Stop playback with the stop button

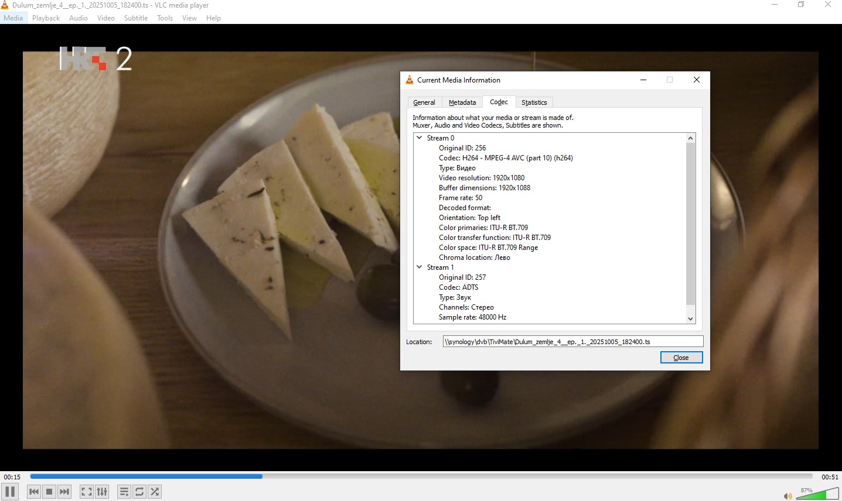coord(49,492)
